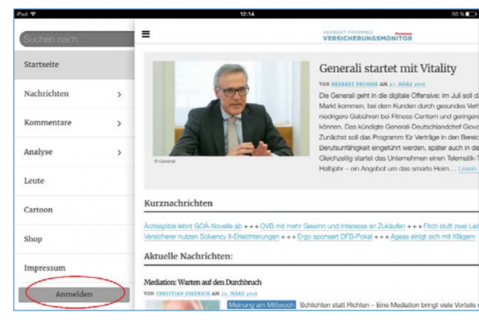Open the Impressum page
This screenshot has height=320, width=479.
click(44, 268)
